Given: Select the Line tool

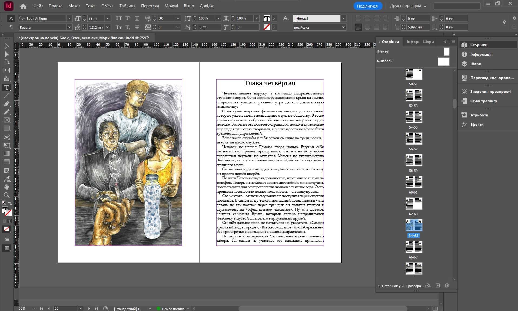Looking at the screenshot, I should point(7,96).
